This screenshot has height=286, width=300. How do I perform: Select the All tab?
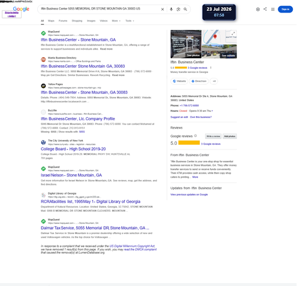pos(42,21)
